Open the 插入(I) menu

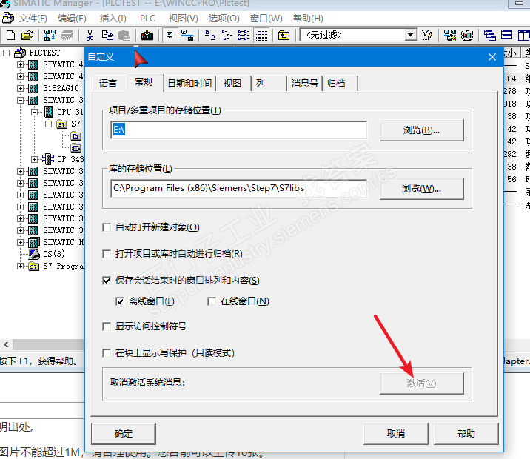(113, 19)
